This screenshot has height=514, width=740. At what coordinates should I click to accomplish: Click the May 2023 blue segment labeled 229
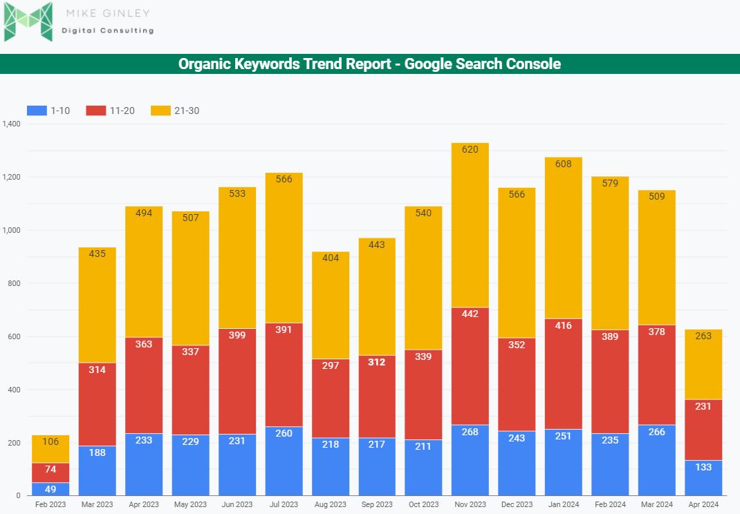click(x=191, y=466)
